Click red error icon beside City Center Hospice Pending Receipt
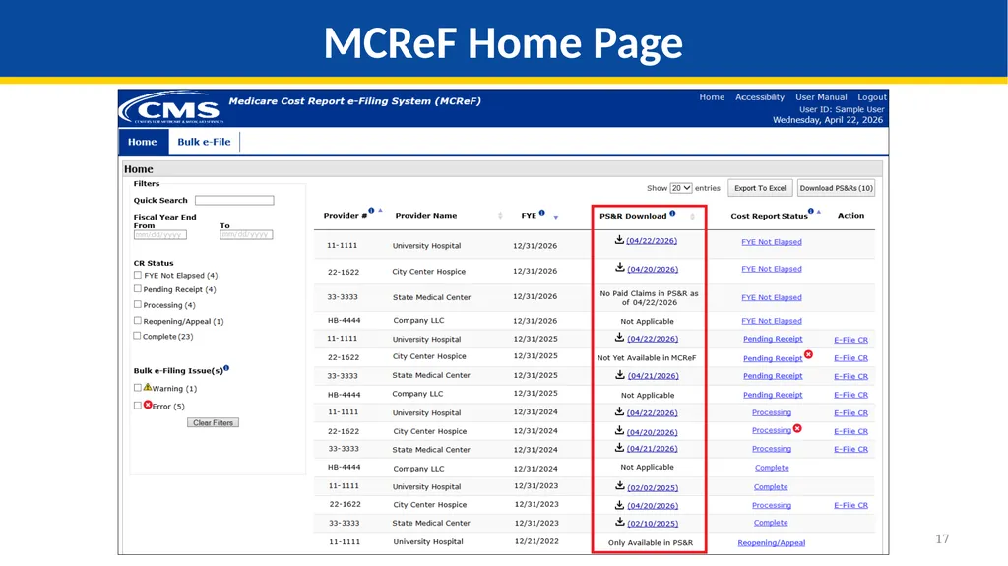 (809, 354)
